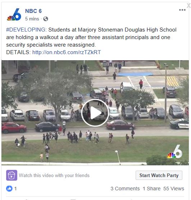Click the Watch this video with your friends text
191x200 pixels.
54,175
